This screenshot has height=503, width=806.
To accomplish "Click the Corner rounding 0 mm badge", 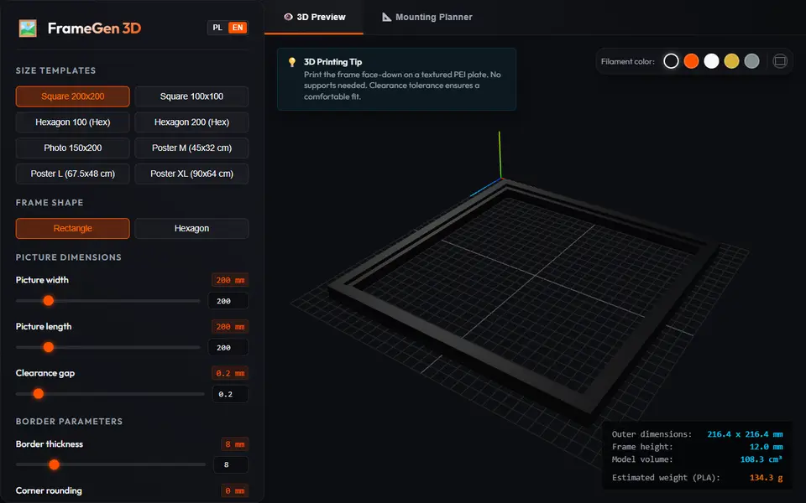I will click(234, 491).
